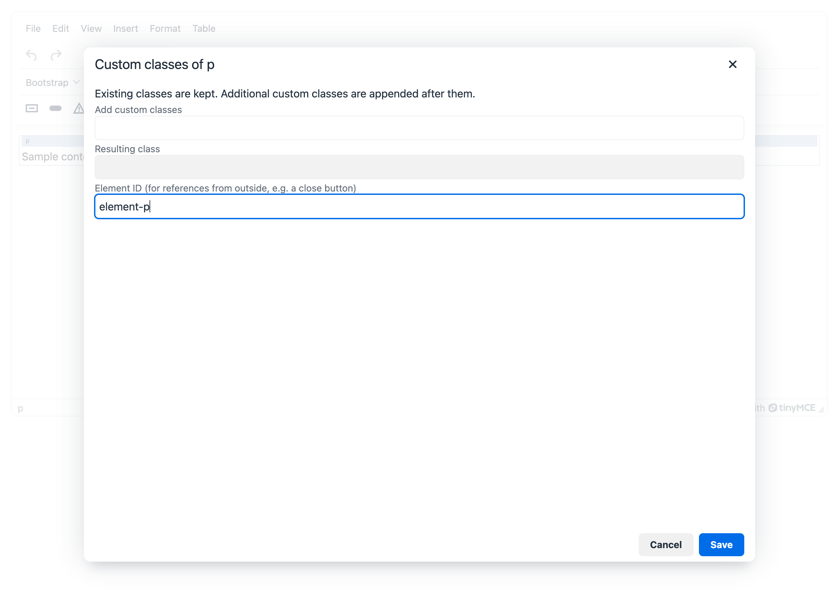Click the Sample content paragraph in editor
Viewport: 839px width, 609px height.
pyautogui.click(x=52, y=157)
